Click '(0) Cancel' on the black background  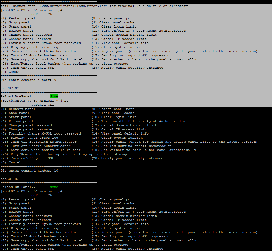[11, 163]
